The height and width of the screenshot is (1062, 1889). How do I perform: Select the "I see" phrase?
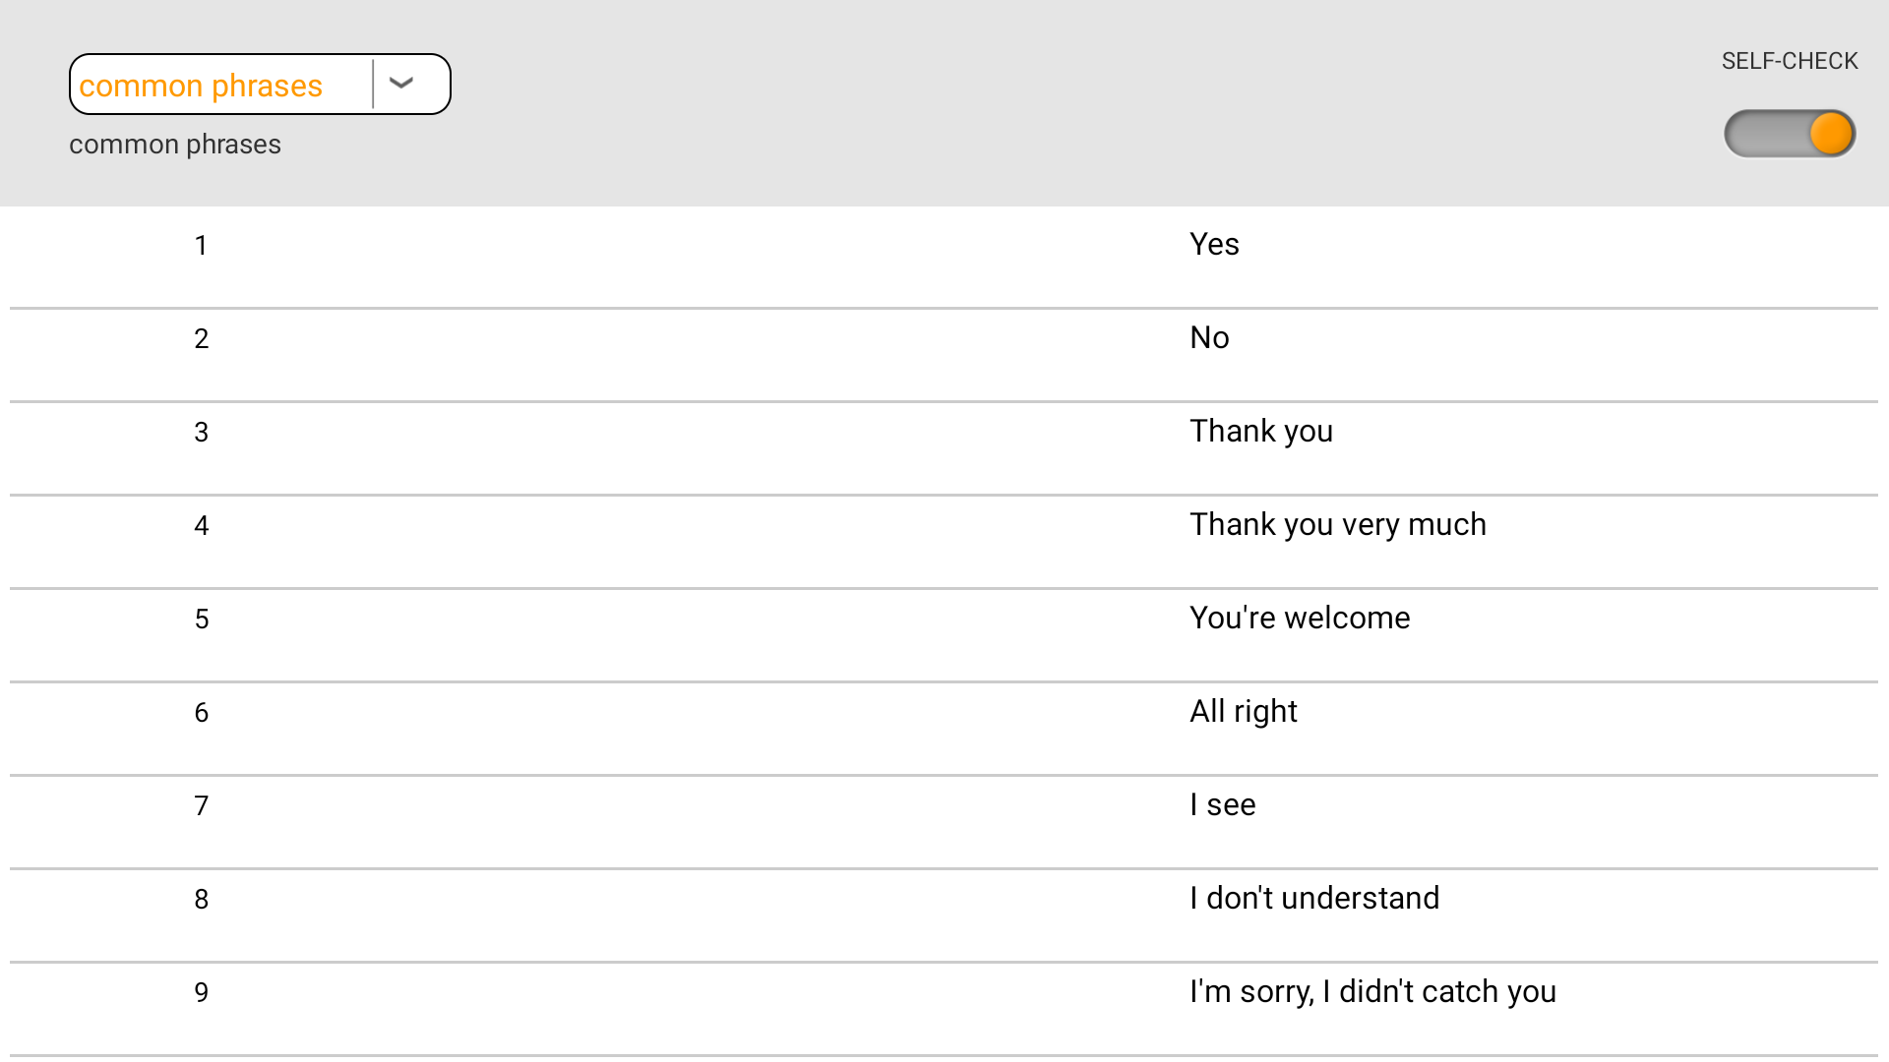[x=1222, y=805]
